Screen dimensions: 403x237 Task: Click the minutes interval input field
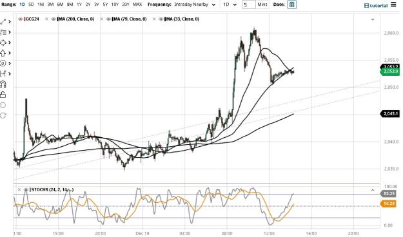point(248,5)
